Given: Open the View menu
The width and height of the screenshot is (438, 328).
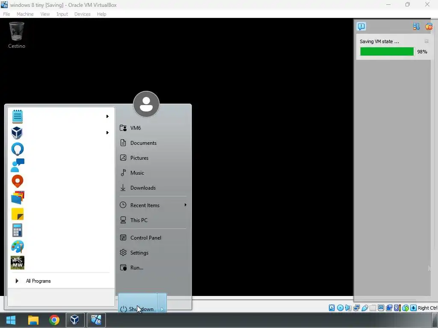Looking at the screenshot, I should pyautogui.click(x=45, y=14).
